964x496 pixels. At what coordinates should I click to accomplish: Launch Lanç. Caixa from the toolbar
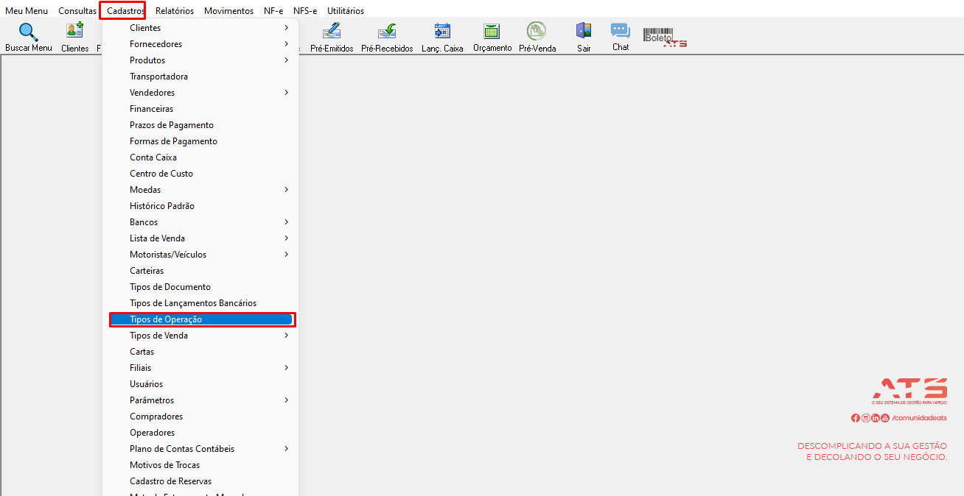442,31
